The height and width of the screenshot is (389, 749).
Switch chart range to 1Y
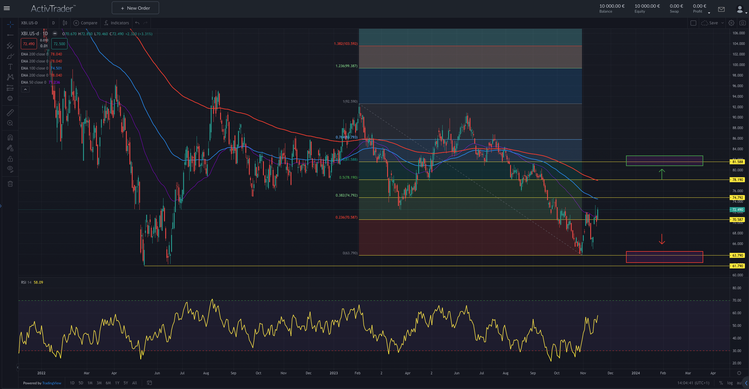coord(117,383)
